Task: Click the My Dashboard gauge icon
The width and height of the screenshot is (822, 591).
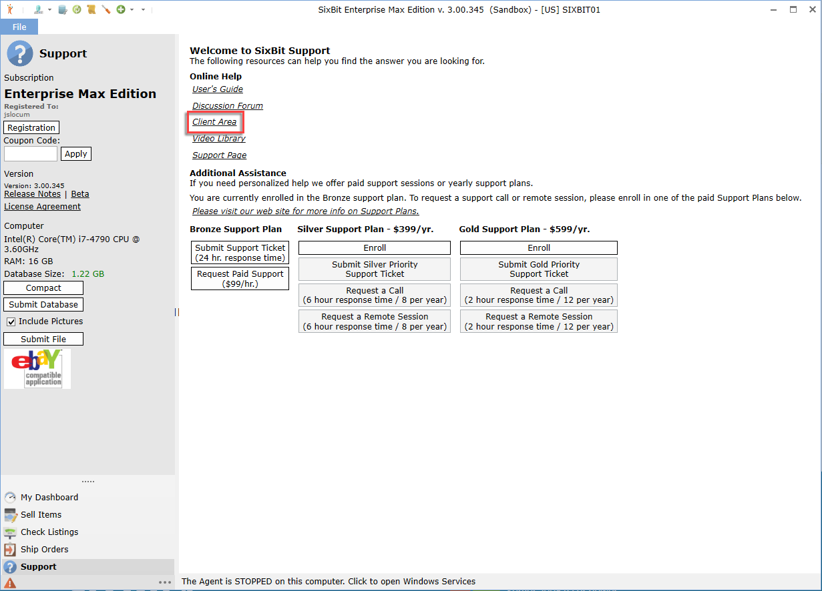Action: (10, 498)
